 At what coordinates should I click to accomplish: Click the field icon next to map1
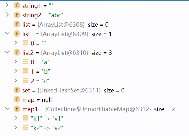pyautogui.click(x=17, y=109)
